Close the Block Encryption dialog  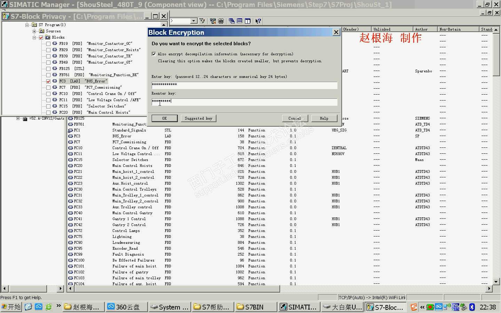(x=336, y=32)
